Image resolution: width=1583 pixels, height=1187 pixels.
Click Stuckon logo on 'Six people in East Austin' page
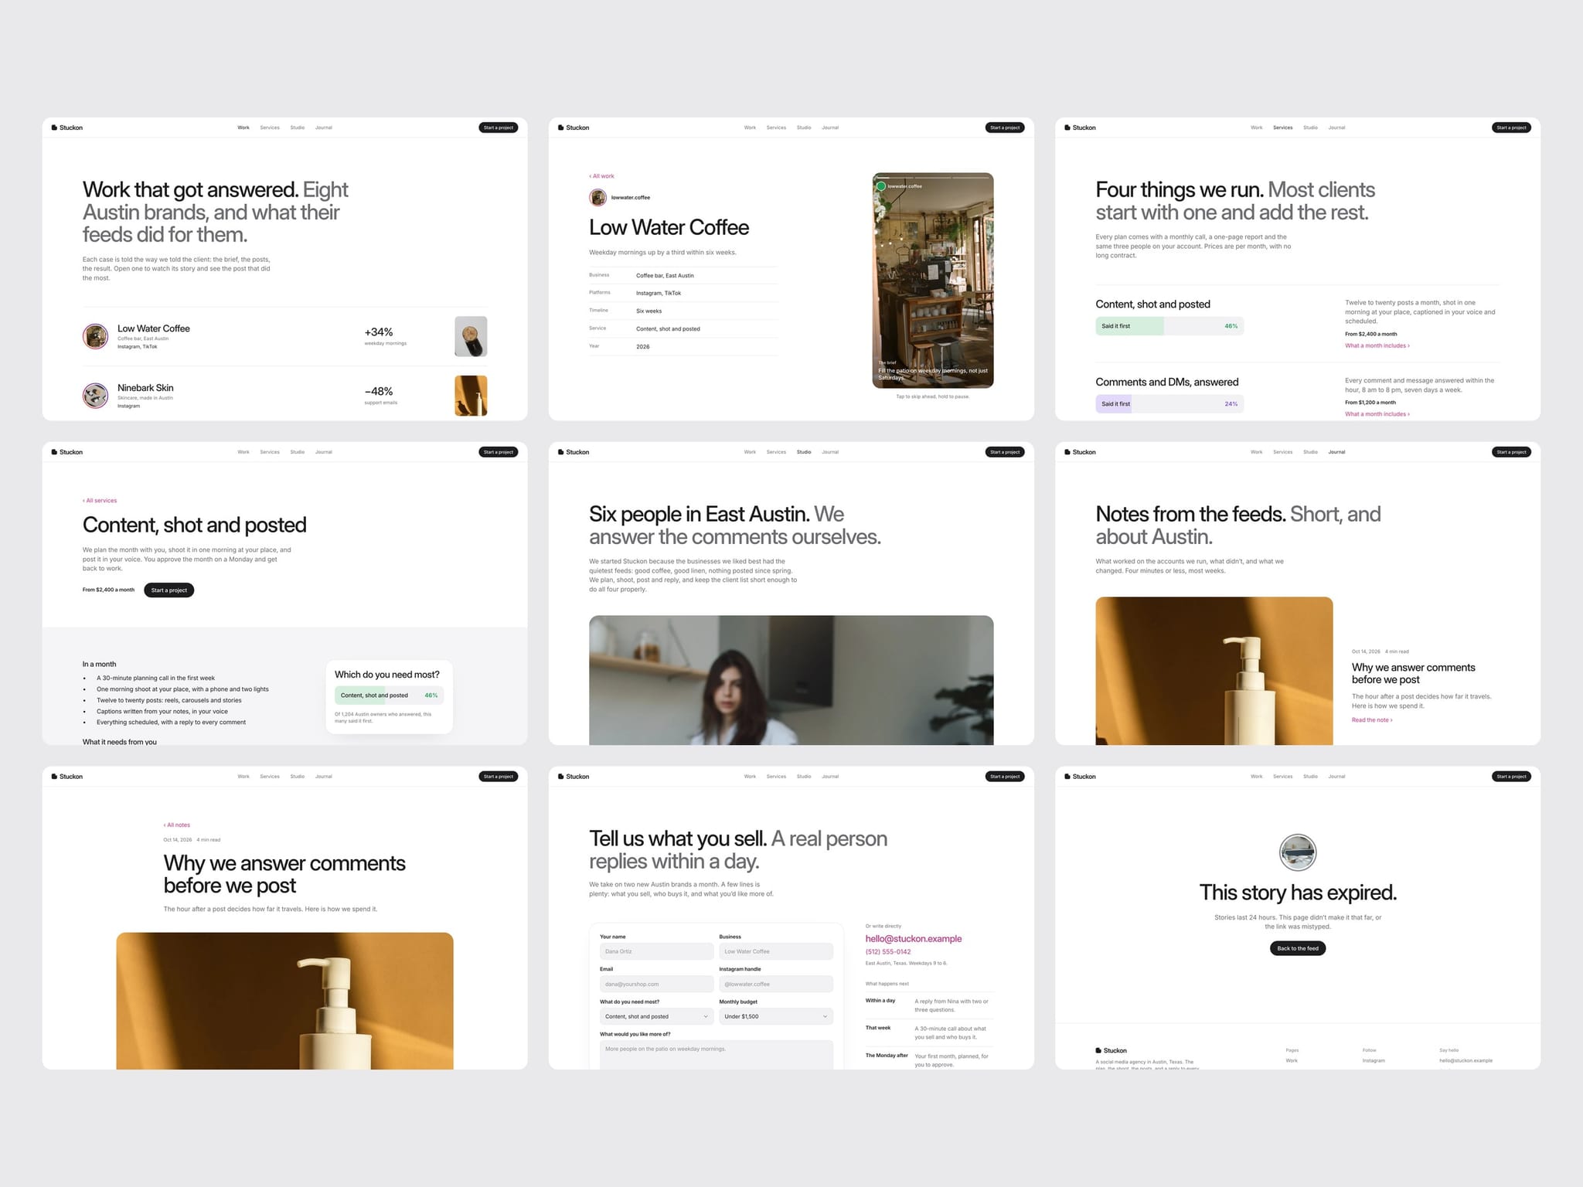click(574, 452)
